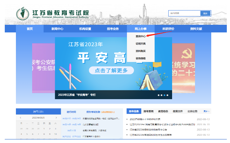This screenshot has width=230, height=143.
Task: Click into the 站内搜索 search field
Action: 185,13
